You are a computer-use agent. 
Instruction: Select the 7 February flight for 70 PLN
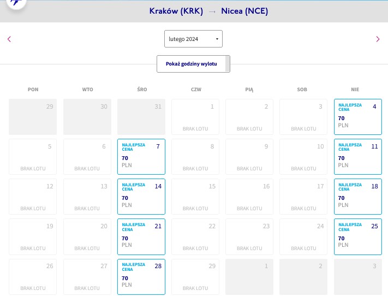[141, 157]
